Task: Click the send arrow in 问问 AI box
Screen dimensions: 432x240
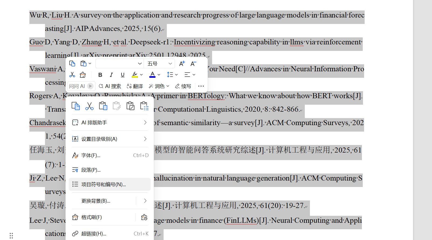Action: click(90, 86)
